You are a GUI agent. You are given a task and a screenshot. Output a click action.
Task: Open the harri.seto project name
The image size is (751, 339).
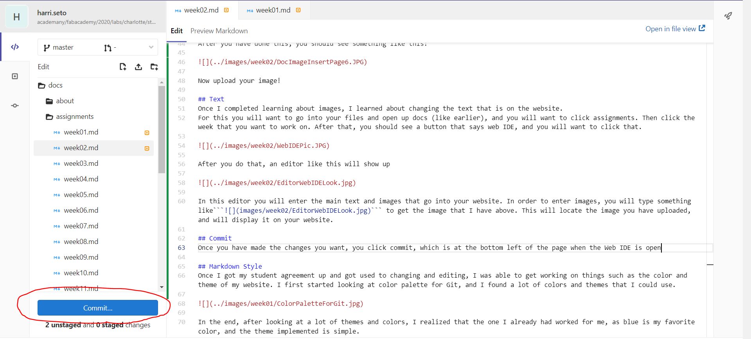[x=52, y=13]
